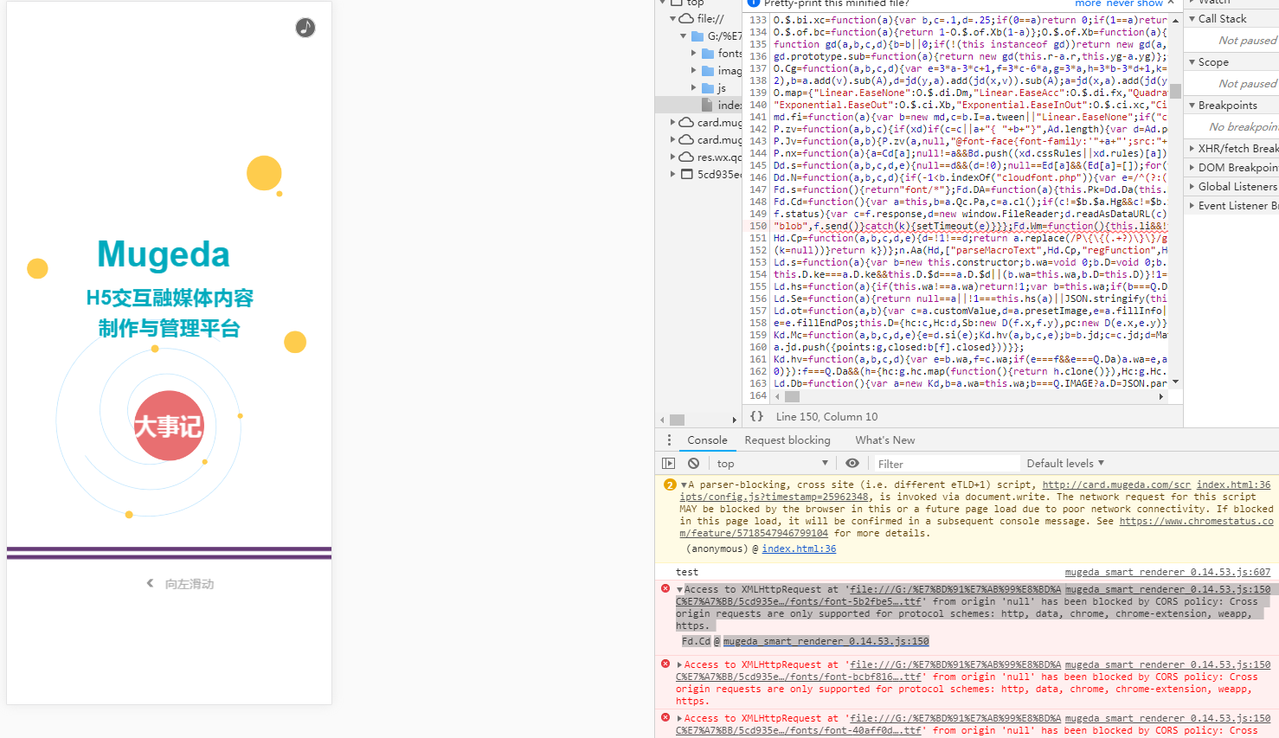
Task: Click the 5cd935e frame icon
Action: (687, 174)
